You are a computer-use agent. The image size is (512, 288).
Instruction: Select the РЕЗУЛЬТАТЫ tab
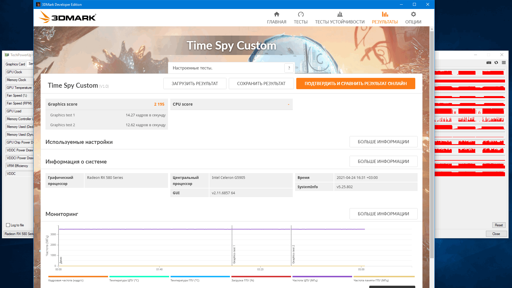[385, 18]
